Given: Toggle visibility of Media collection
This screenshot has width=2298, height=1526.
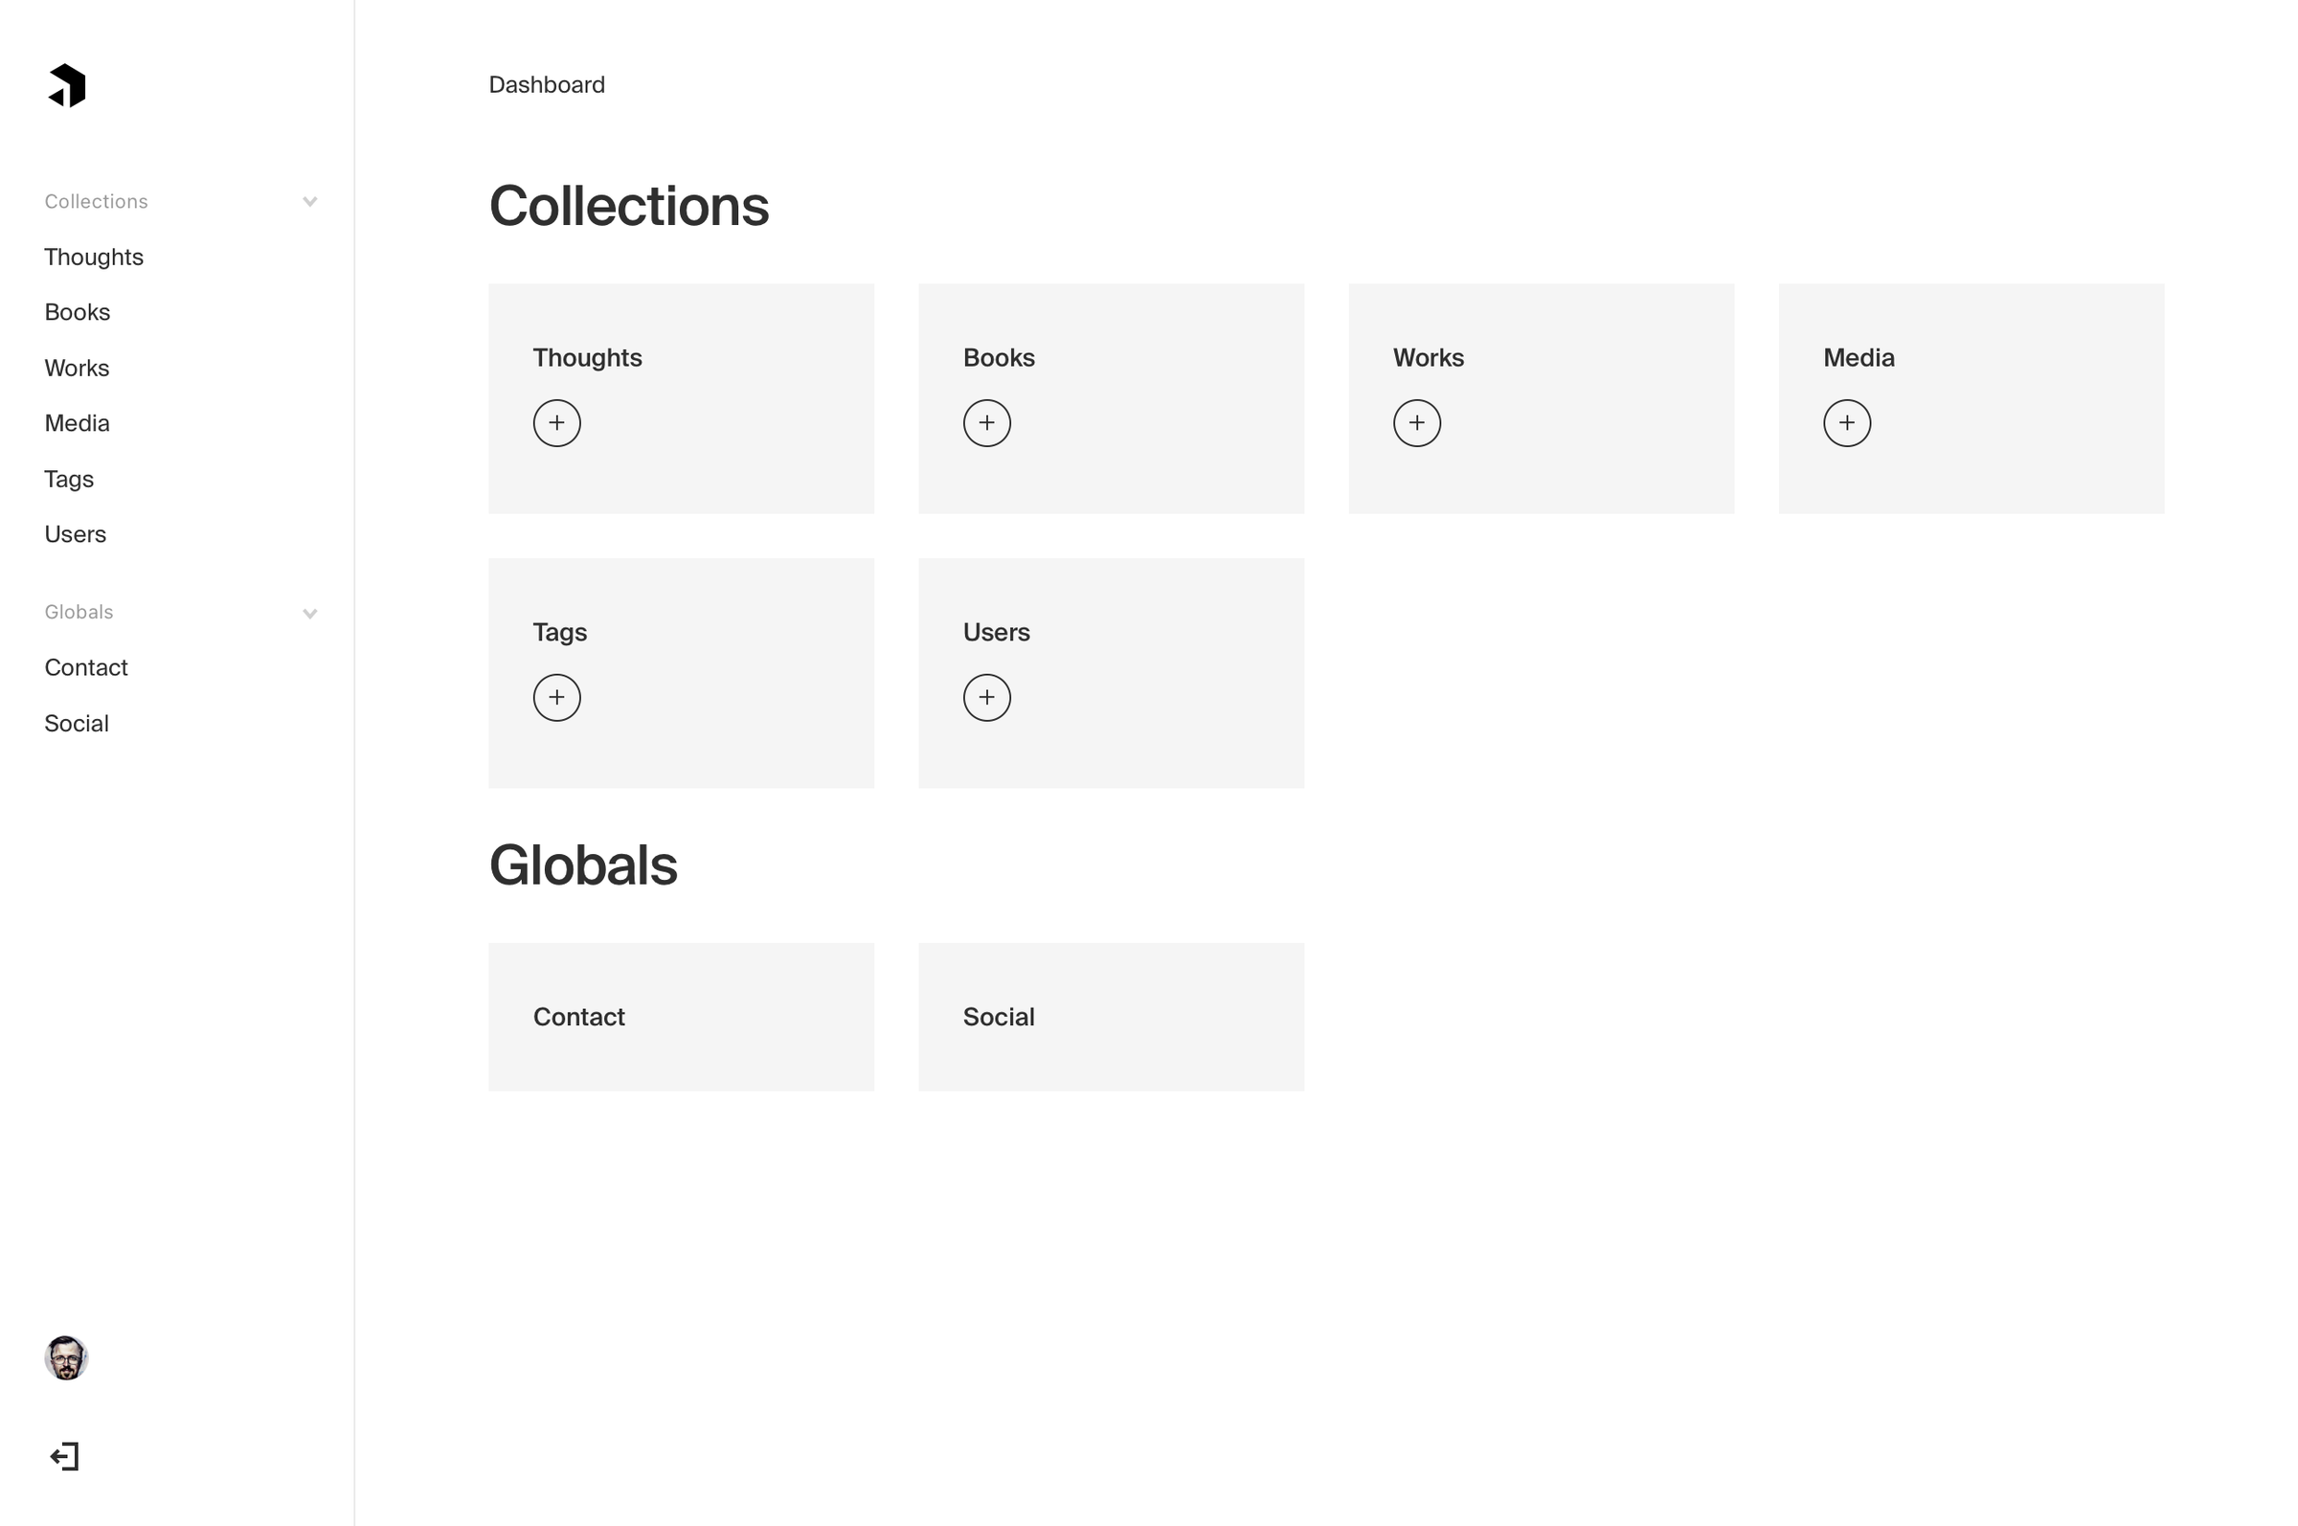Looking at the screenshot, I should coord(1847,422).
